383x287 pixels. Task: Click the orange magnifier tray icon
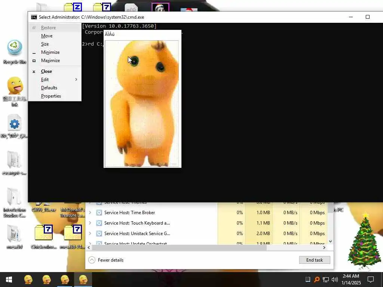click(x=316, y=280)
